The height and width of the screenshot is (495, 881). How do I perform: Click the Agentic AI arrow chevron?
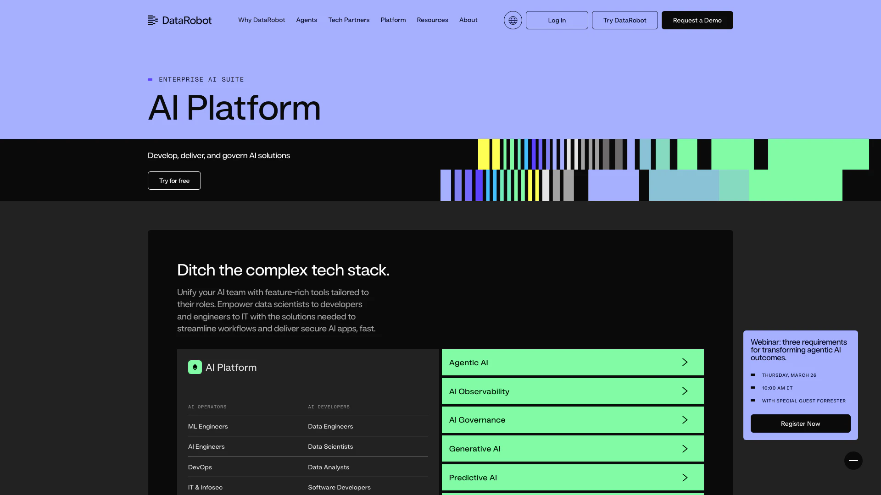pos(685,362)
